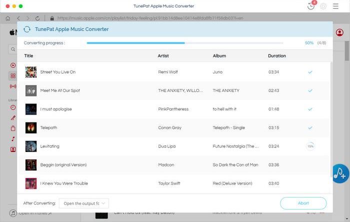Click the lock icon beside the URL
The width and height of the screenshot is (350, 222).
[52, 18]
